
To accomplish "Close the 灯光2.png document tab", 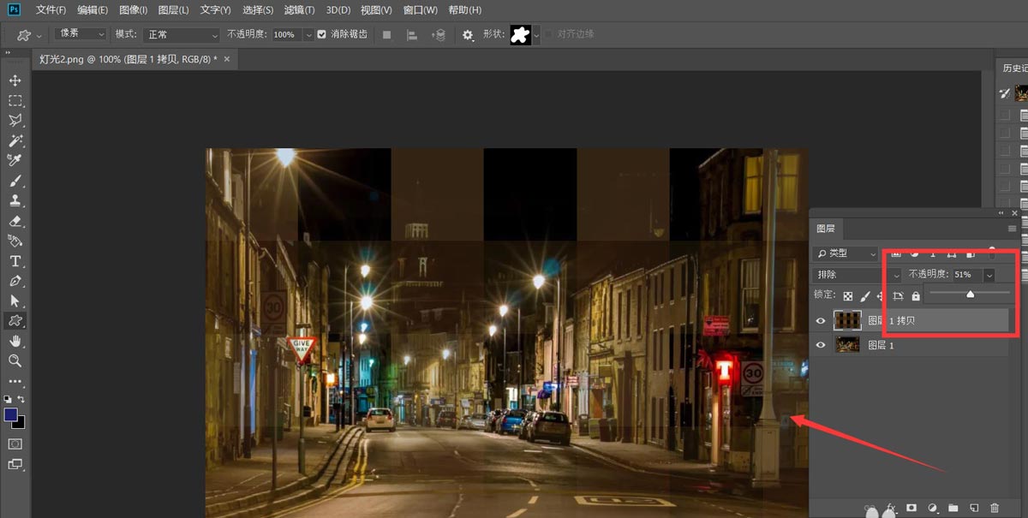I will click(228, 59).
